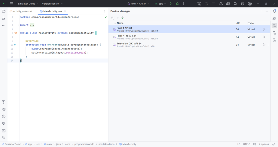278x147 pixels.
Task: Open Build hammer tool window
Action: click(x=4, y=102)
